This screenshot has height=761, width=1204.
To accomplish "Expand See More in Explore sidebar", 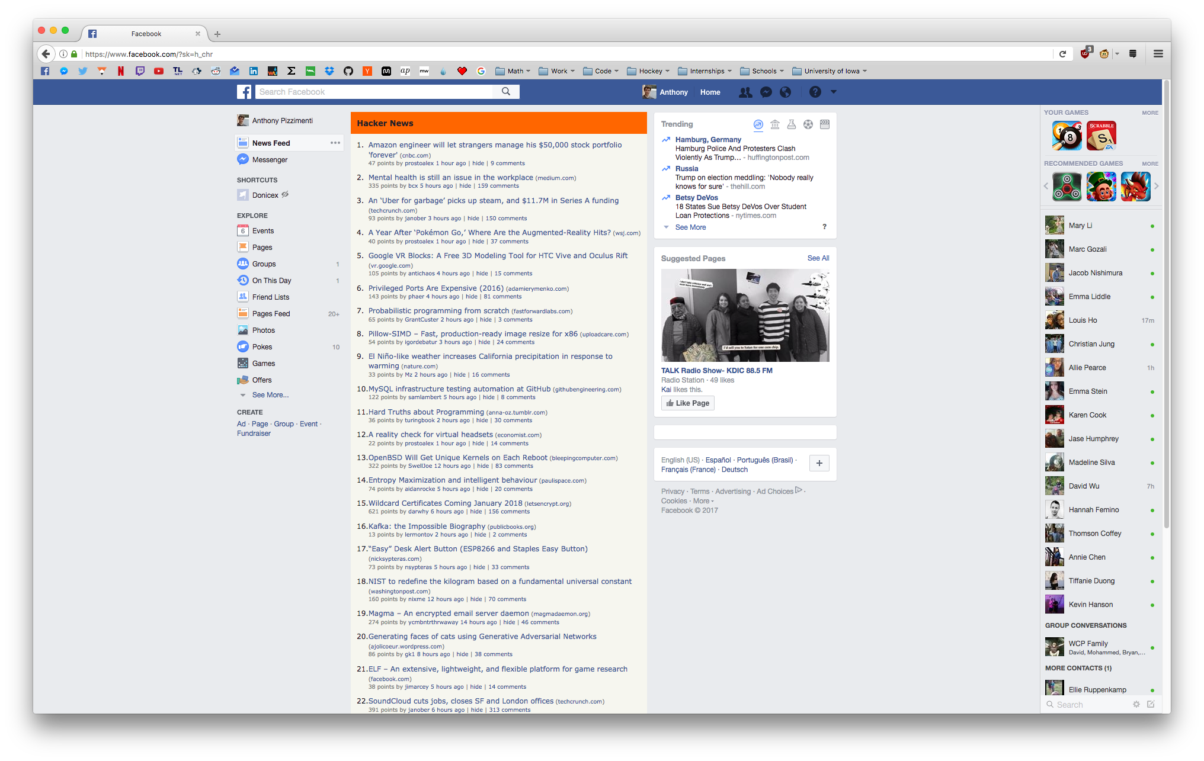I will [270, 395].
